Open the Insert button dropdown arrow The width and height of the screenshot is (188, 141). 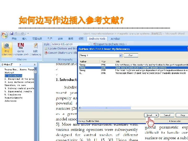click(156, 115)
